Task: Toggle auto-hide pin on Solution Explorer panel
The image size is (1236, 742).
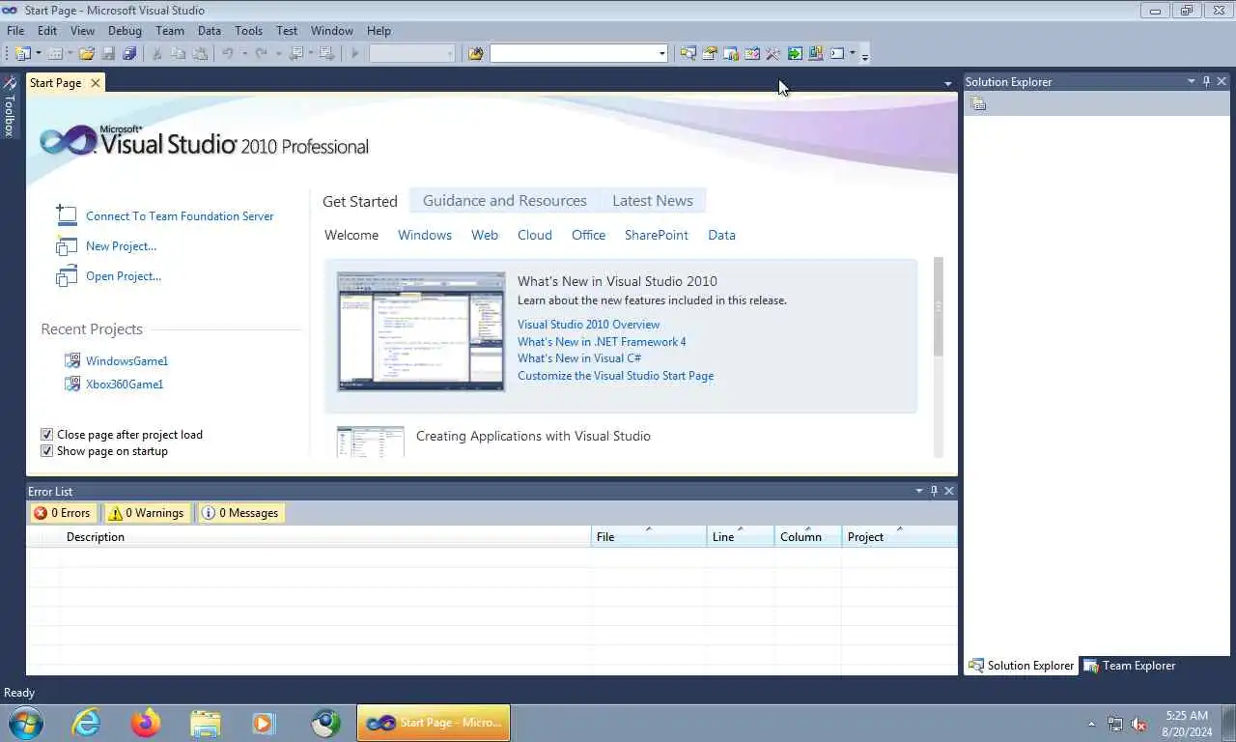Action: tap(1206, 82)
